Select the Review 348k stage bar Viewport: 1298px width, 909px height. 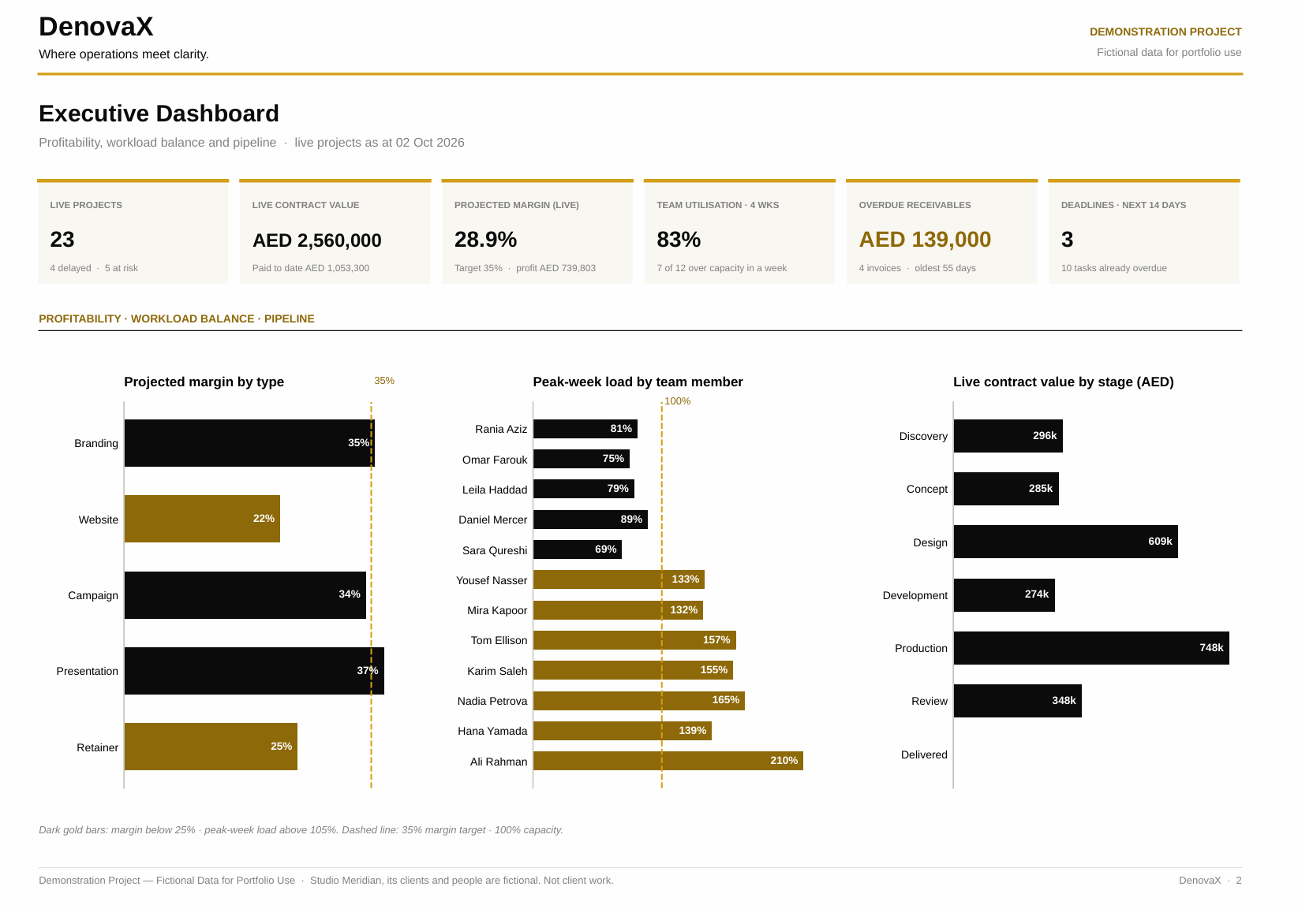(x=1018, y=701)
